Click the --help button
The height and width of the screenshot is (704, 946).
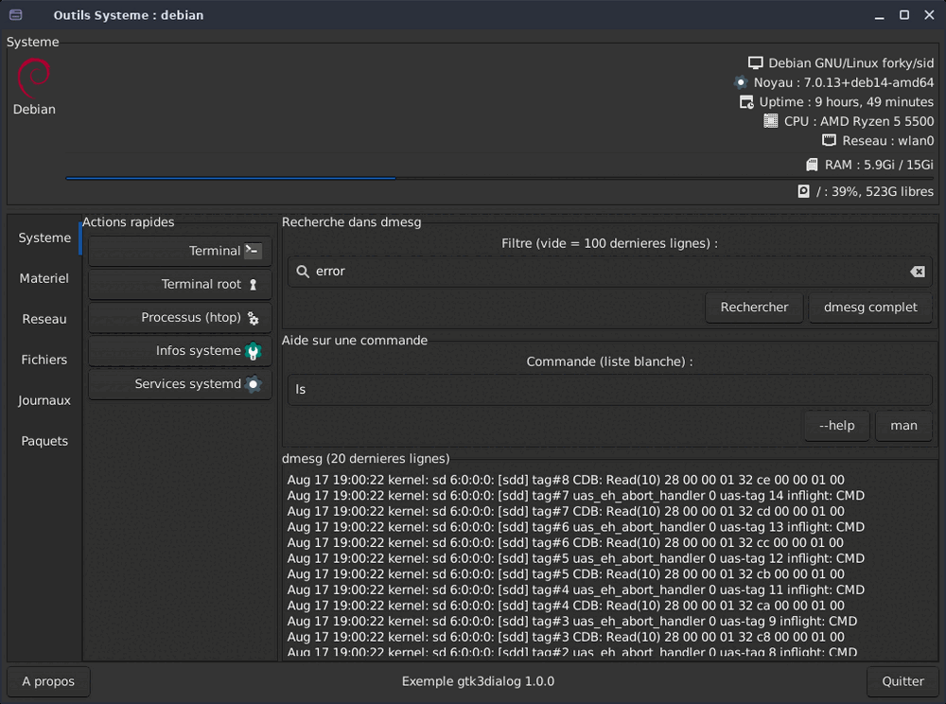click(x=837, y=425)
